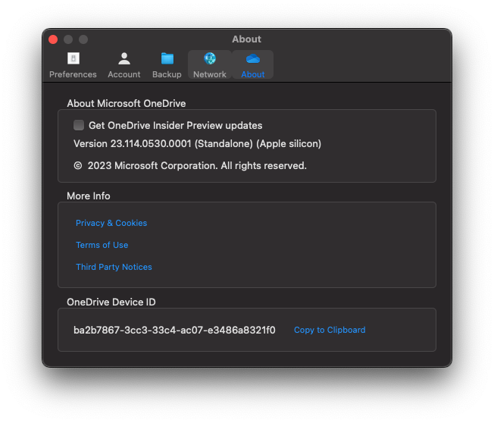The height and width of the screenshot is (423, 494).
Task: Open the Backup folder icon
Action: [167, 58]
